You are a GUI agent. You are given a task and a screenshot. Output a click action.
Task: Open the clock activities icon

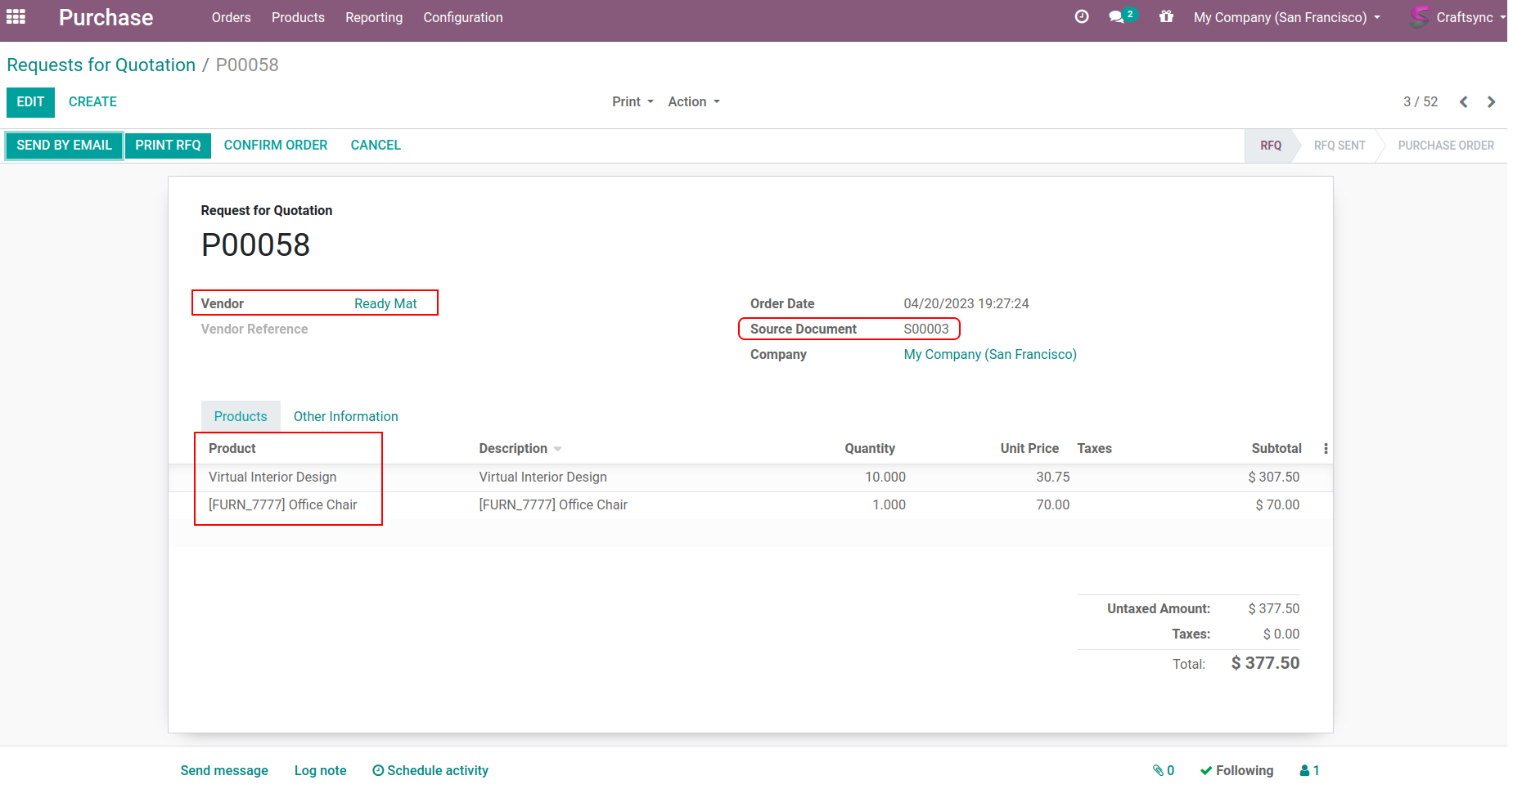tap(1081, 17)
